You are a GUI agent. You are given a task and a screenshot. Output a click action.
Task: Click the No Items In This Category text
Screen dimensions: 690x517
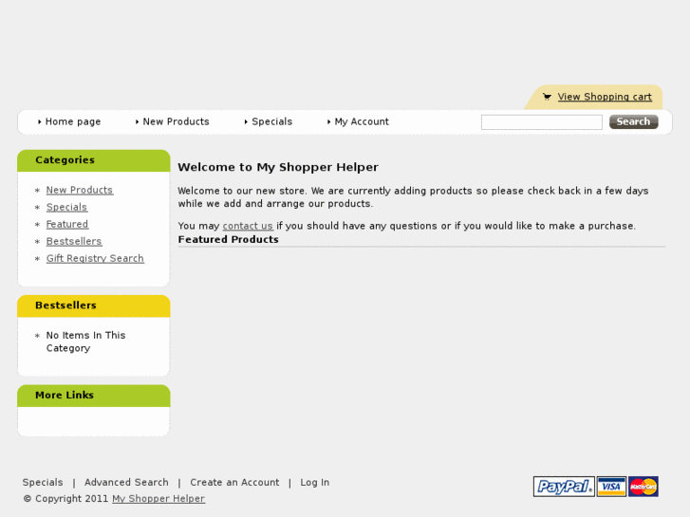[85, 342]
